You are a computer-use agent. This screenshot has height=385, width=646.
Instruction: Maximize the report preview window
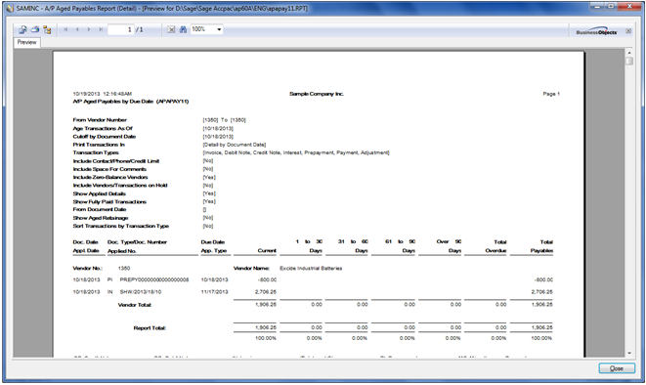click(611, 6)
